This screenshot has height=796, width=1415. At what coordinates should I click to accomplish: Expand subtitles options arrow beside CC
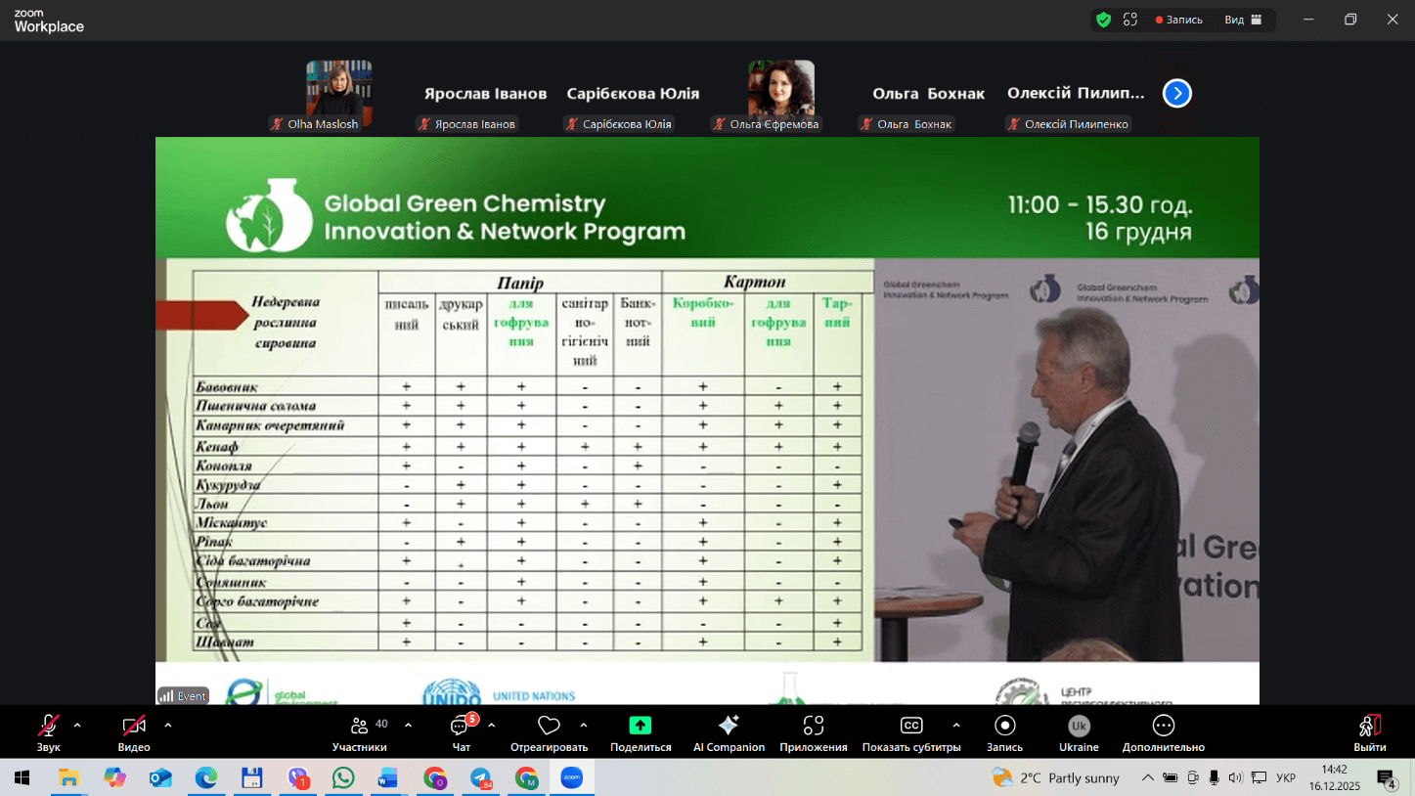pyautogui.click(x=956, y=726)
